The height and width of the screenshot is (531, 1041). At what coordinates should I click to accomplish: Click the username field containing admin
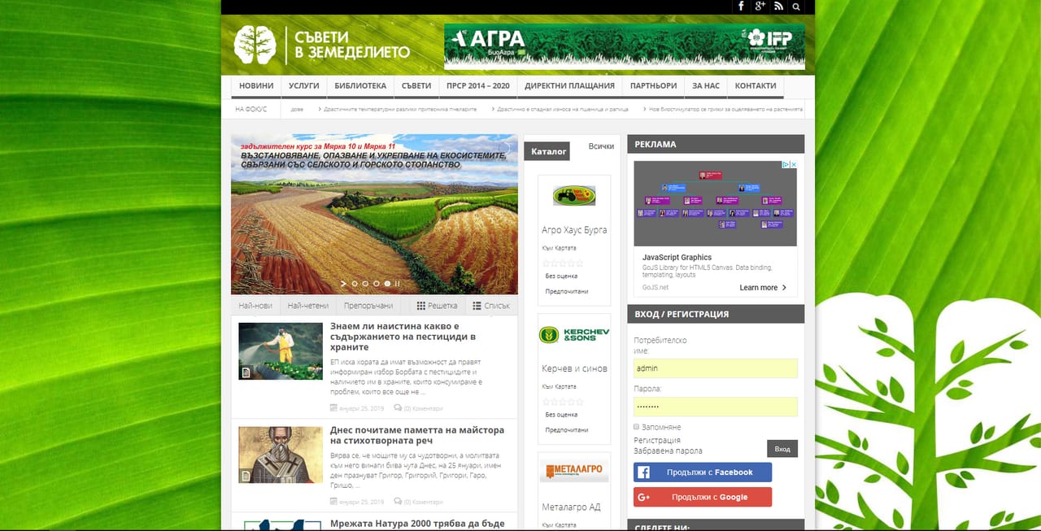click(x=716, y=368)
